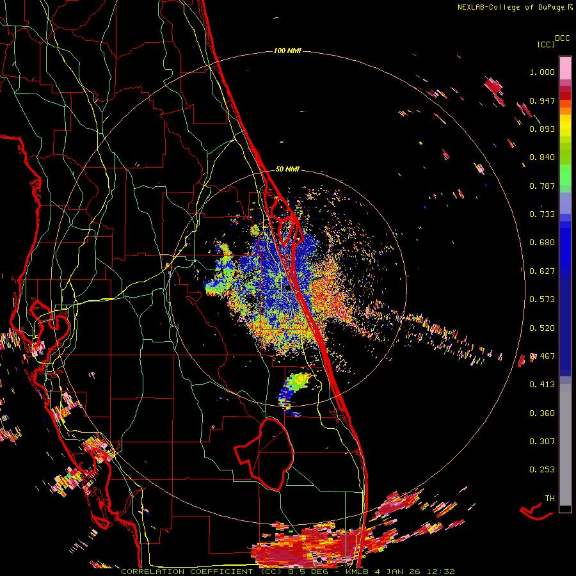Pick the light pink top color bar segment

click(x=565, y=68)
